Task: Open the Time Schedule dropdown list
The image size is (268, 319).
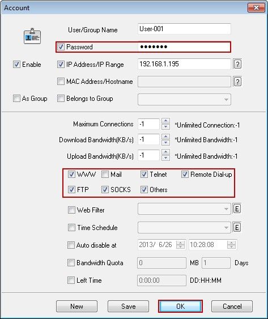Action: (x=184, y=227)
